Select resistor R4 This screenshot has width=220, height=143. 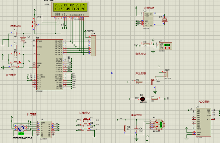click(x=154, y=99)
